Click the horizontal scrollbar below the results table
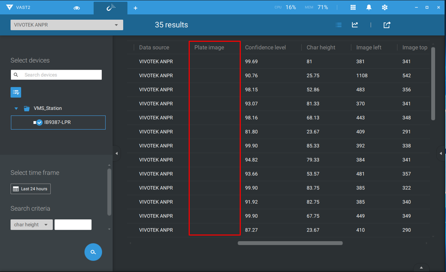446x272 pixels. click(290, 243)
